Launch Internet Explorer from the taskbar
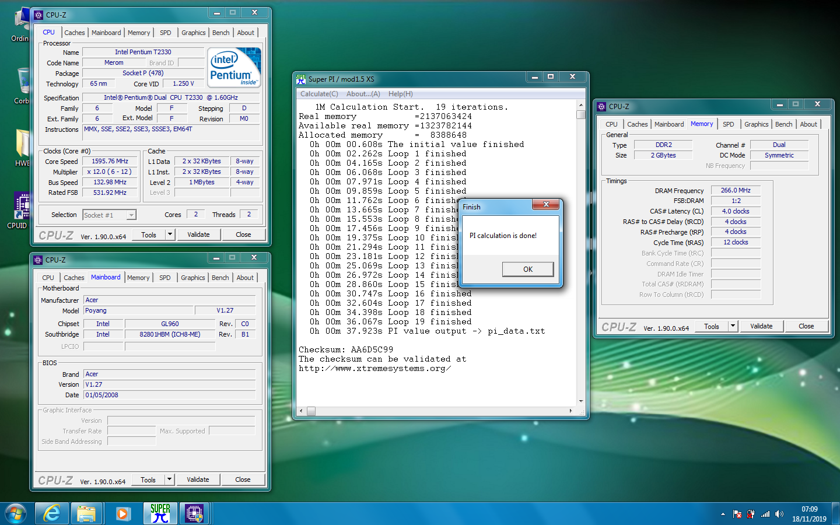Screen dimensions: 840x525 [x=52, y=514]
